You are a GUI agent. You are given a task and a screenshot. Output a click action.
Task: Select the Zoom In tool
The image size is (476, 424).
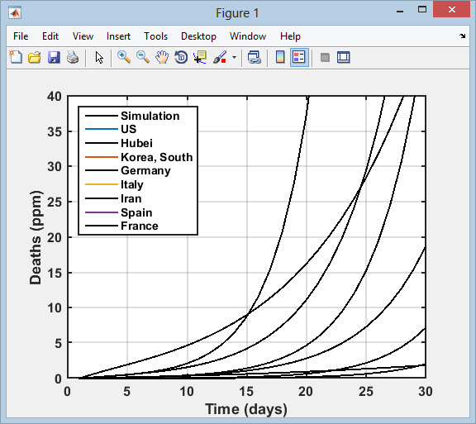click(124, 57)
